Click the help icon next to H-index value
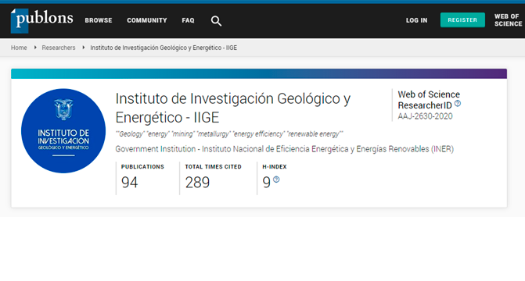The image size is (525, 281). point(276,180)
